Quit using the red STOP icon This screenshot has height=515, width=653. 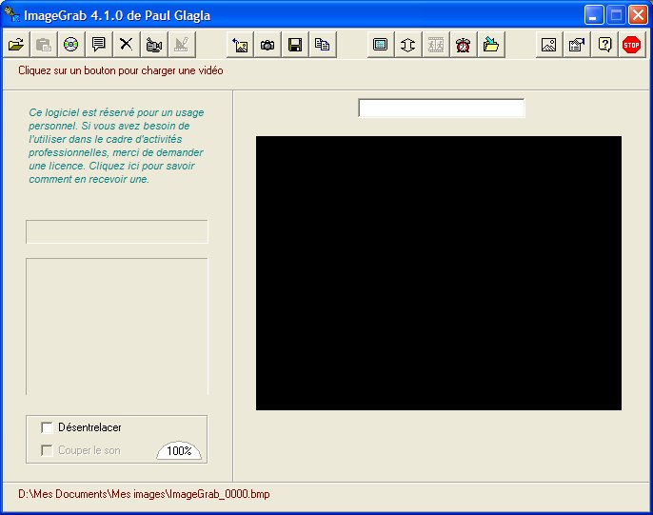pyautogui.click(x=632, y=44)
